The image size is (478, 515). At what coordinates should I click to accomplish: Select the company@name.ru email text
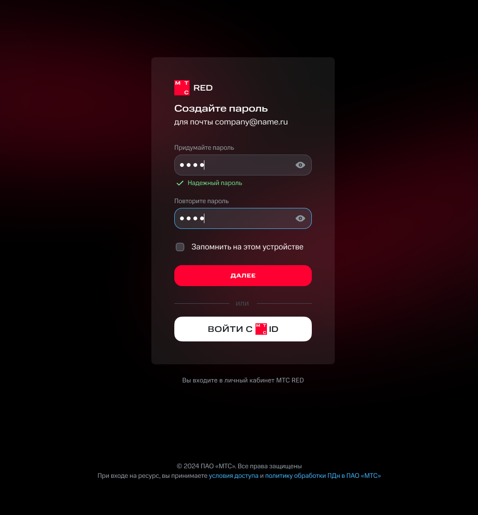pyautogui.click(x=251, y=122)
